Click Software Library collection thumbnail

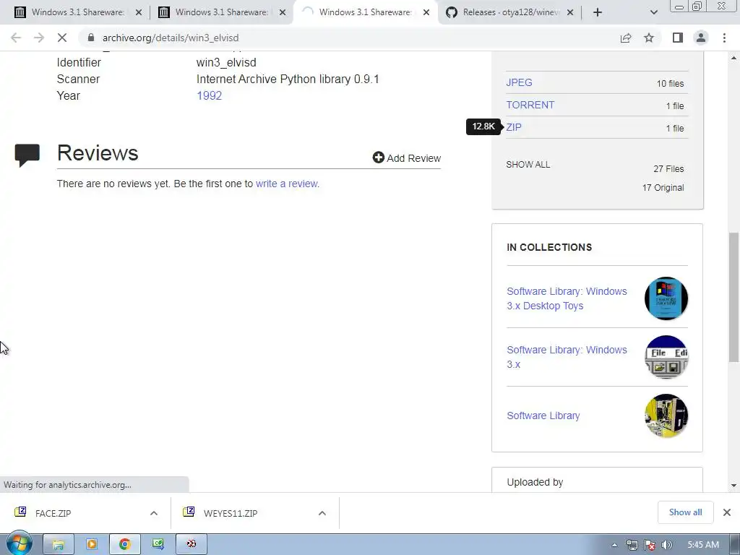click(x=666, y=416)
